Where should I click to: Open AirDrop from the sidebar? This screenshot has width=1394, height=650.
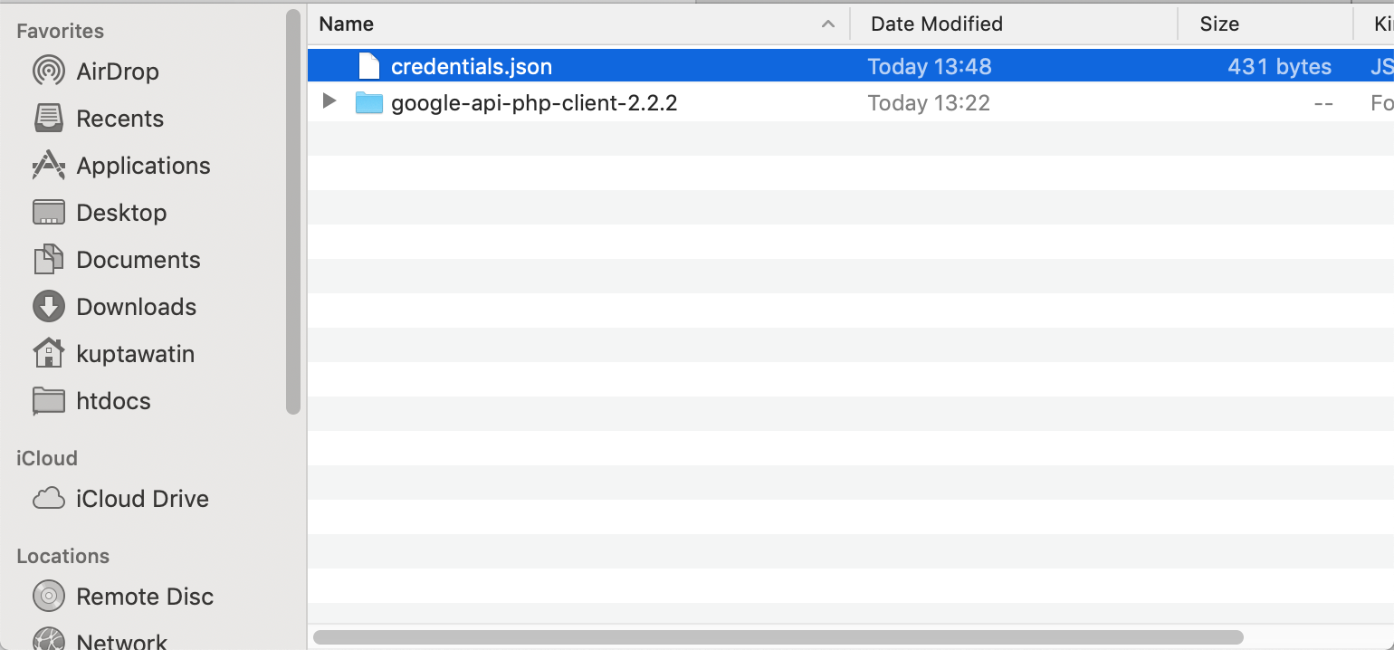tap(118, 72)
